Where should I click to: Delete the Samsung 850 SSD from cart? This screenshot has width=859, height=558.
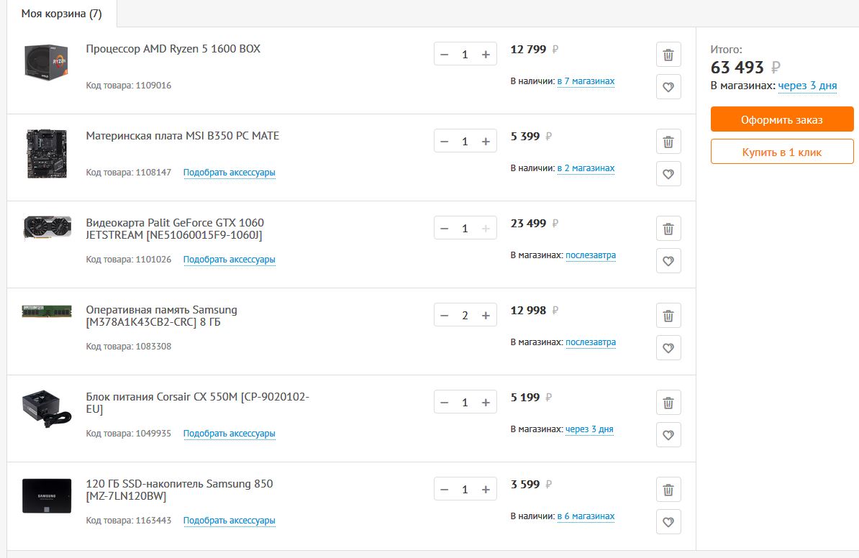pyautogui.click(x=668, y=490)
